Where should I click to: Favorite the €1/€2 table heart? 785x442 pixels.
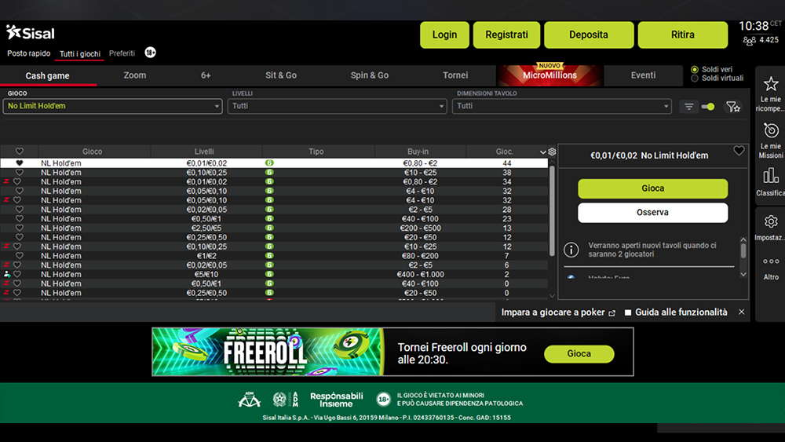[x=20, y=256]
